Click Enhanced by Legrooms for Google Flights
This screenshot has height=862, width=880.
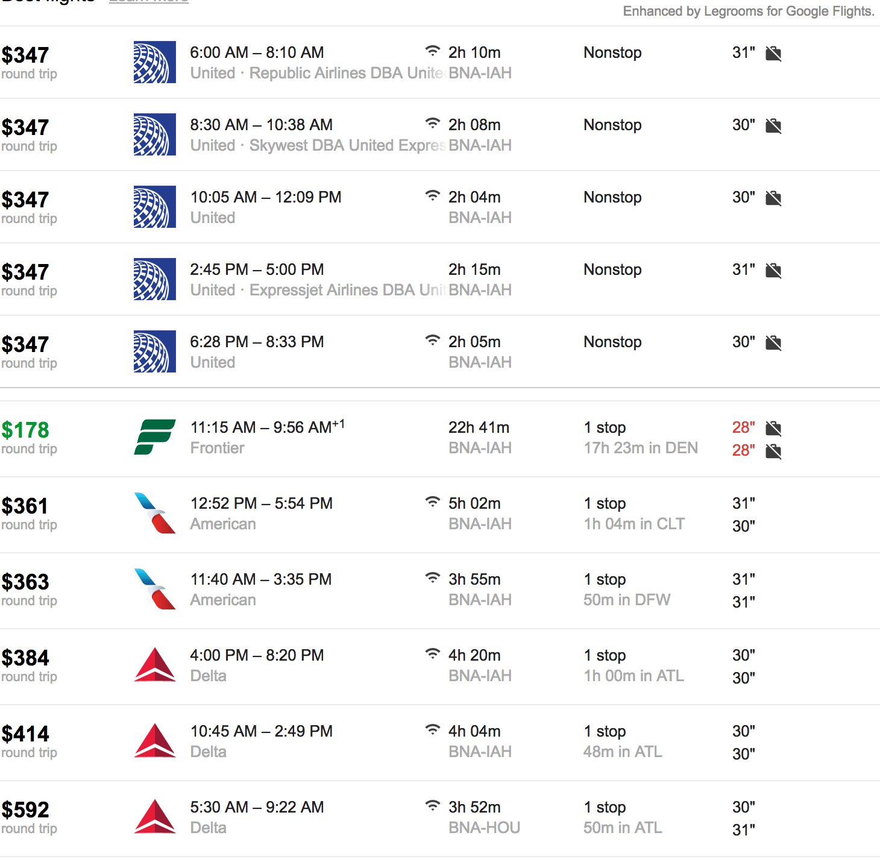[x=749, y=11]
